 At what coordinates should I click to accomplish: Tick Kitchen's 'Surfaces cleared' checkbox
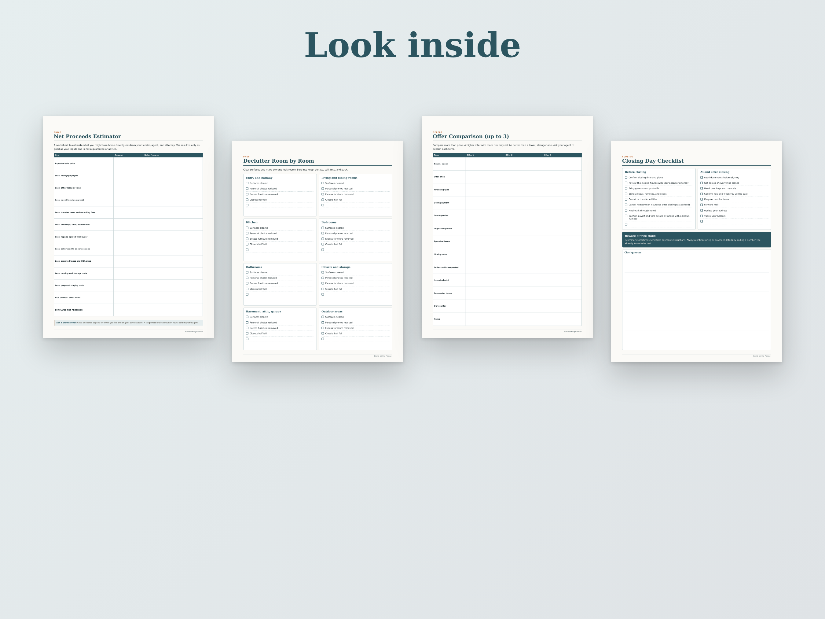[247, 228]
